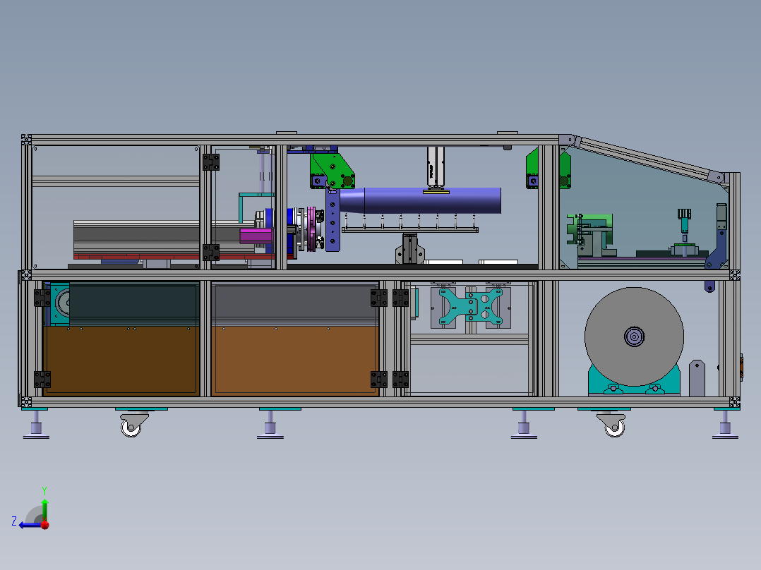Select the green bracket above purple tube

tap(333, 170)
